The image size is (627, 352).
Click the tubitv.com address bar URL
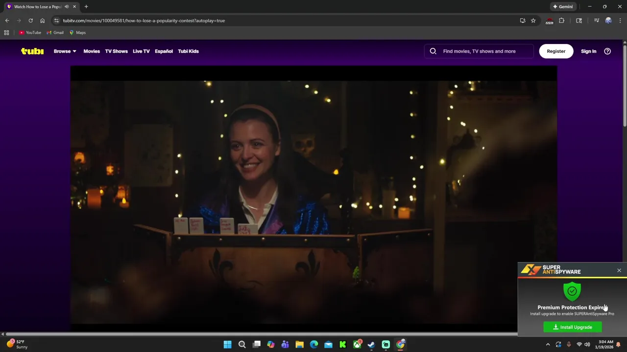(144, 21)
